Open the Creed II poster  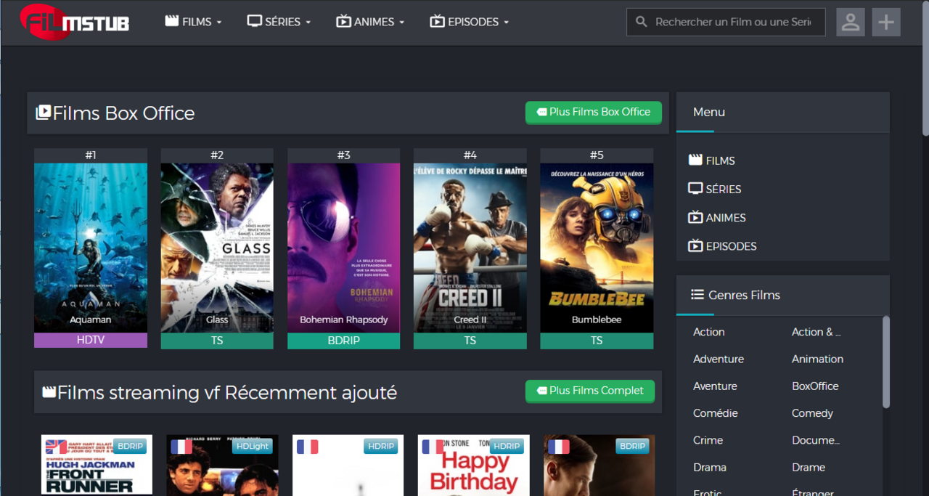click(x=470, y=248)
